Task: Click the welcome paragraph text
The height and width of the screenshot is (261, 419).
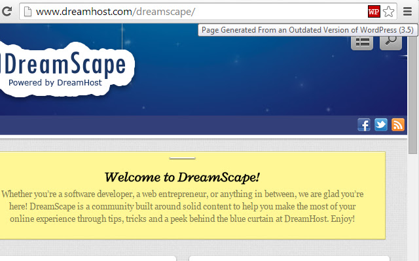Action: click(182, 206)
